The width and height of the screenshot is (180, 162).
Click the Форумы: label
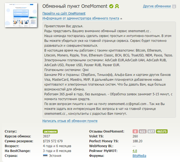(x=96, y=156)
